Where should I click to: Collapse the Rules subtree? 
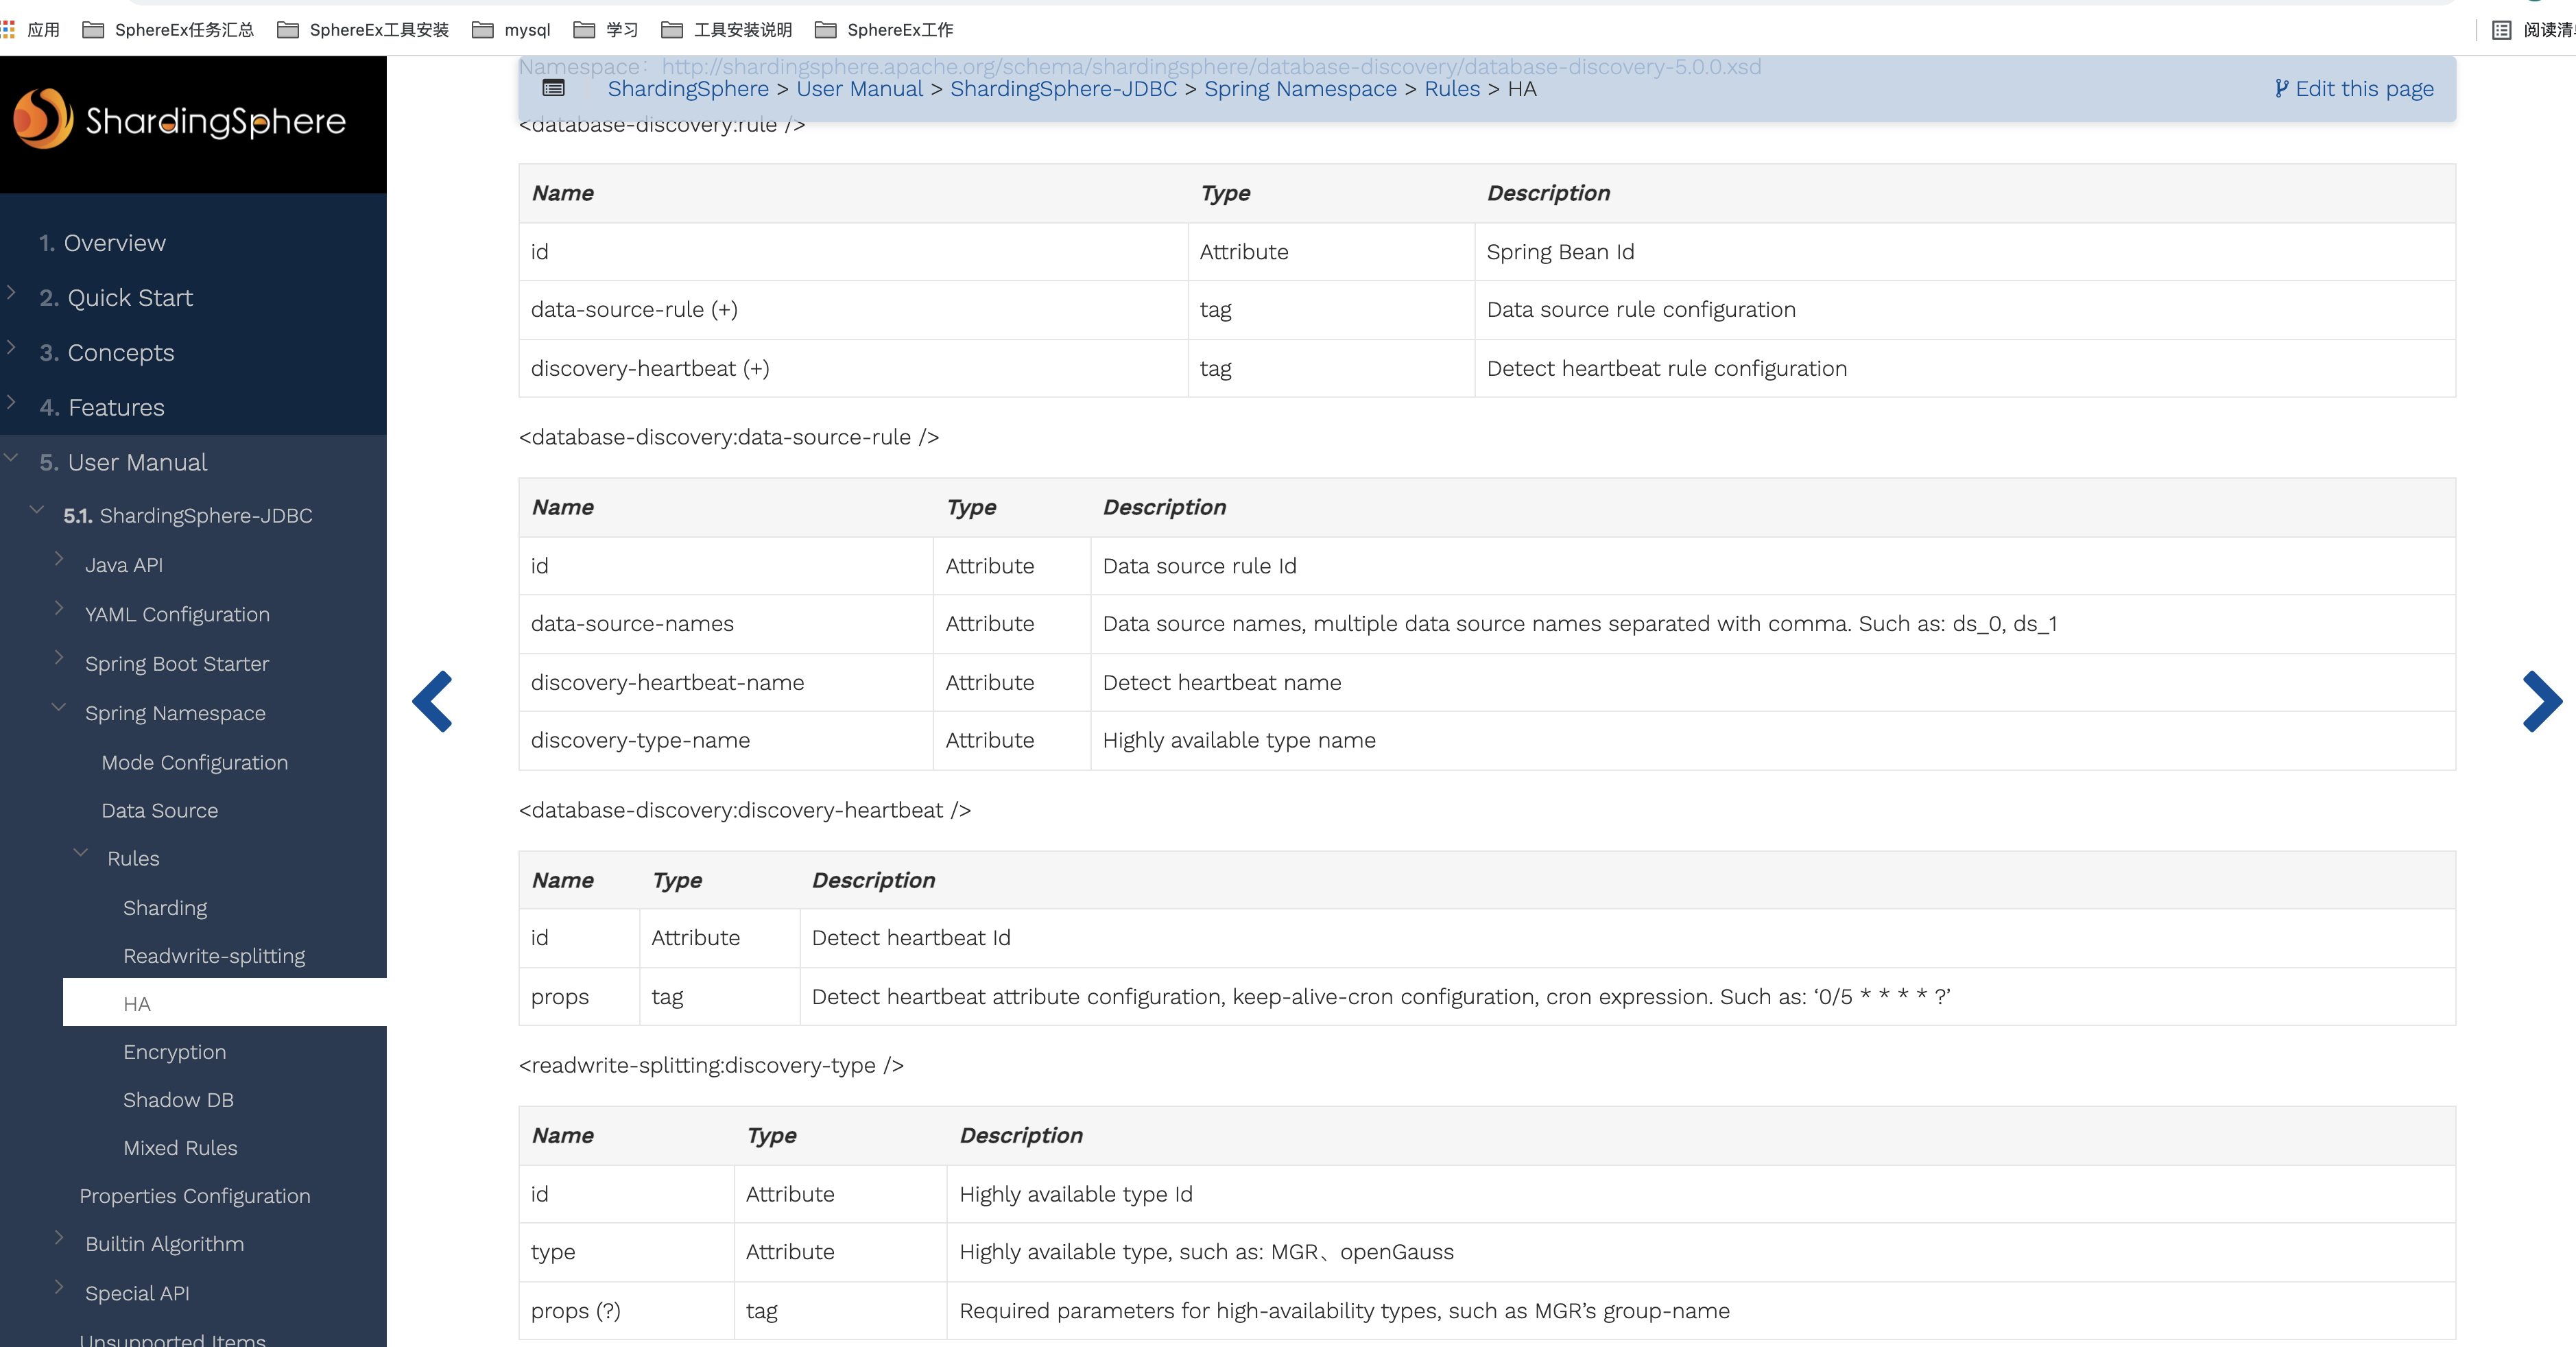81,853
